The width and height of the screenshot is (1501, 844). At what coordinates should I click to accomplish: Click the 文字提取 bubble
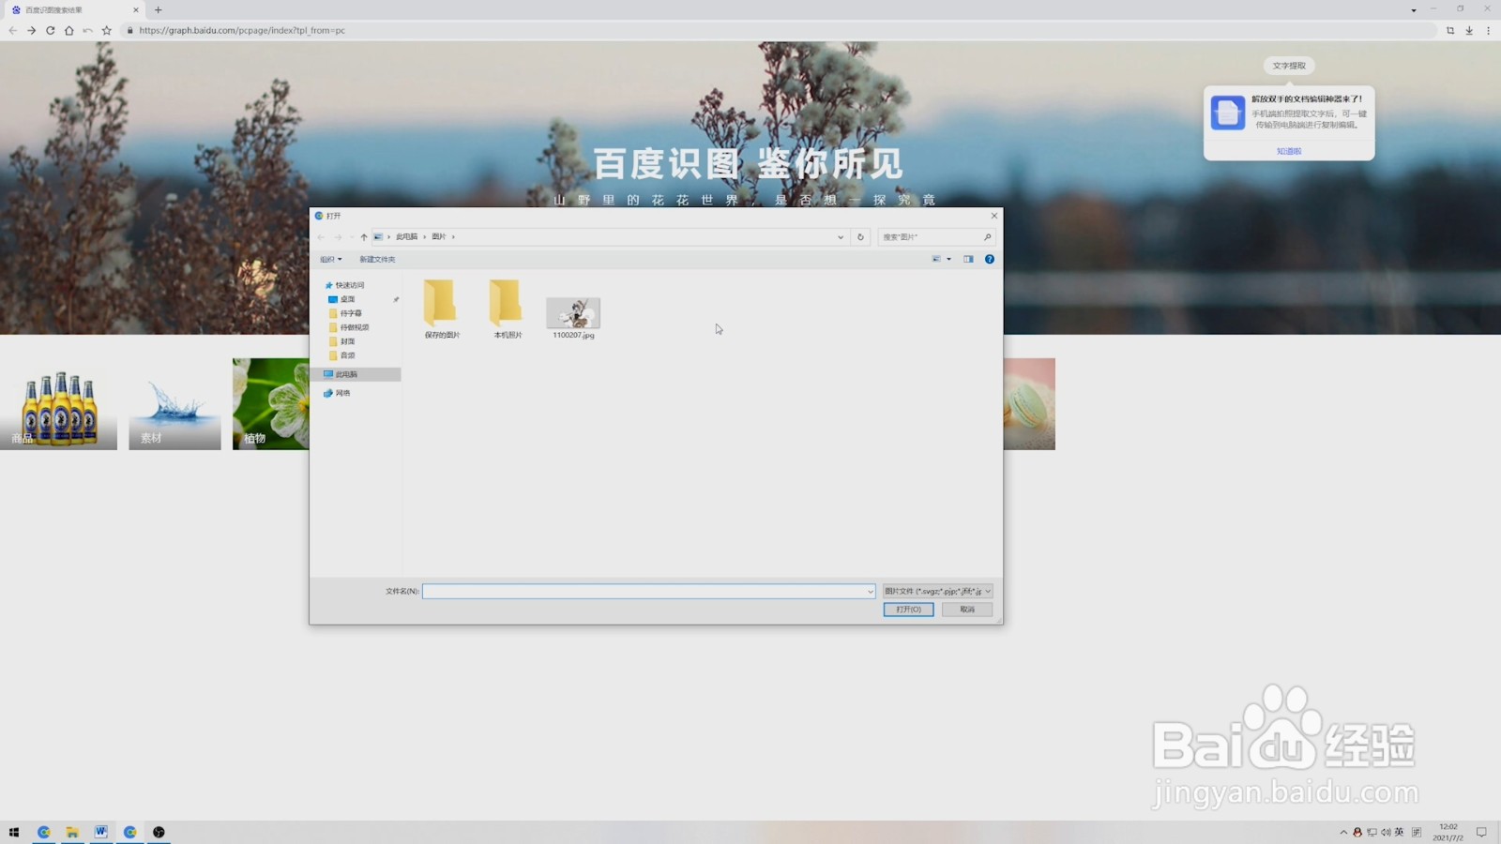[x=1289, y=66]
